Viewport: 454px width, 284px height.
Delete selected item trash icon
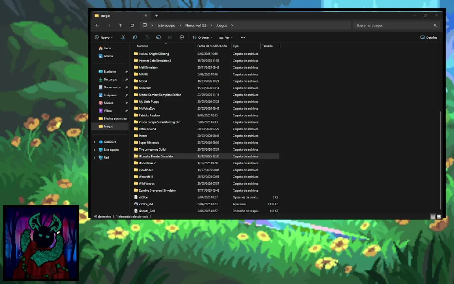[182, 37]
